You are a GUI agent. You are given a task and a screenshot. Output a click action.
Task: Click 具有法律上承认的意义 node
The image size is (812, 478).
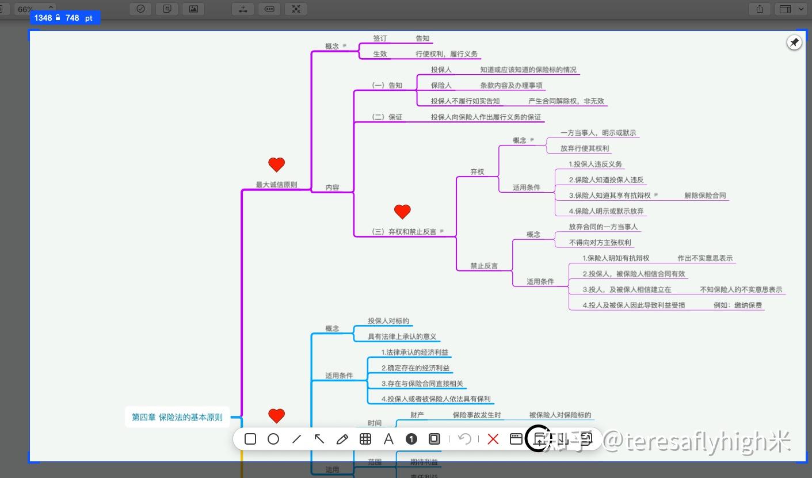point(402,336)
